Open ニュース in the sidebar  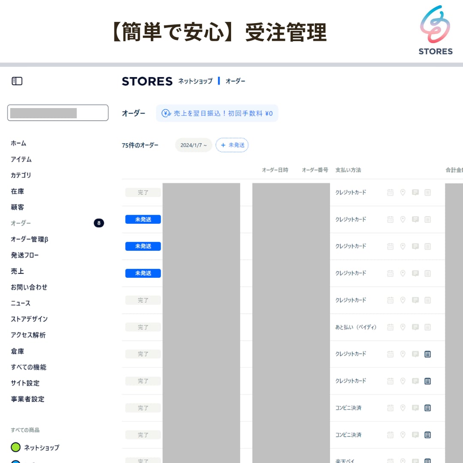click(x=21, y=303)
